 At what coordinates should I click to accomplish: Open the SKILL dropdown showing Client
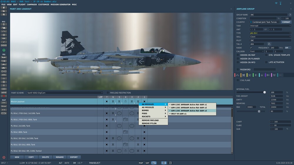[x=270, y=37]
